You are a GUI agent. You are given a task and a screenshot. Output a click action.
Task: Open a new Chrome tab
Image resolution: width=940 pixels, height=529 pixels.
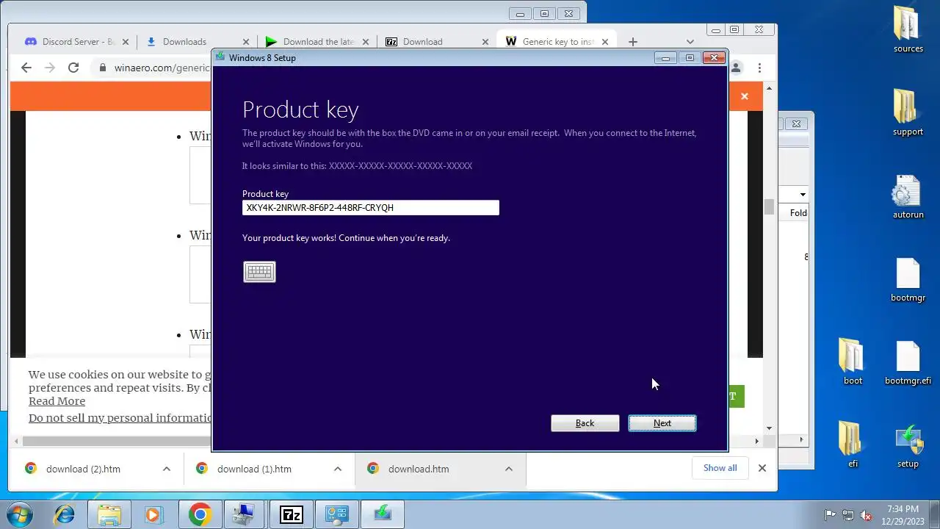(x=633, y=42)
